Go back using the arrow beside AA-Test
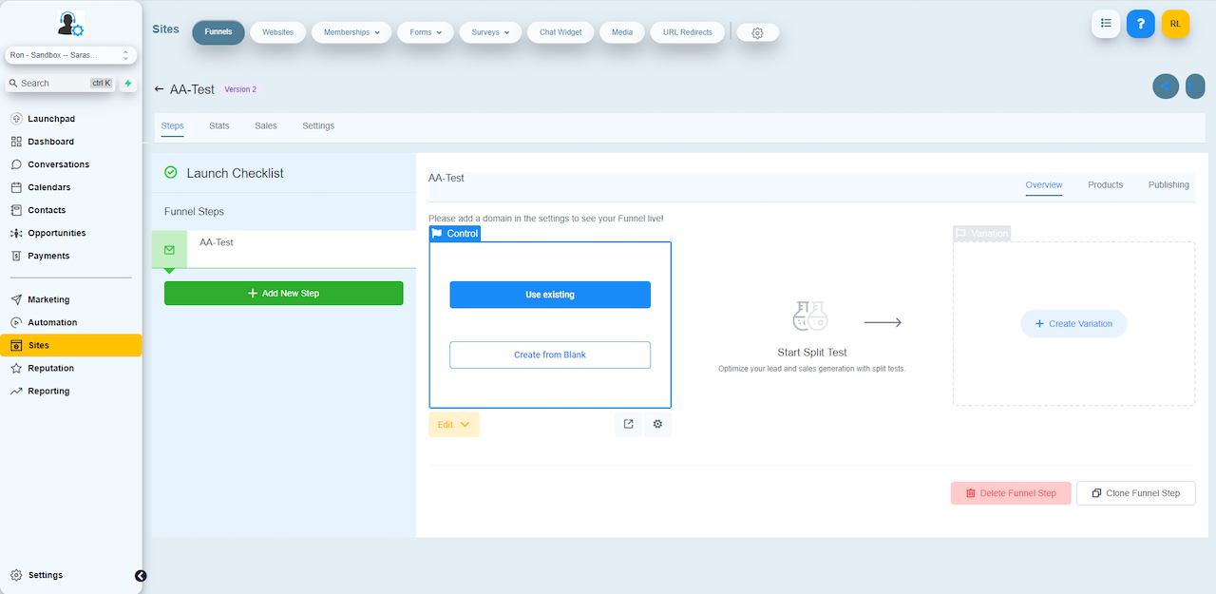The image size is (1216, 594). click(159, 89)
